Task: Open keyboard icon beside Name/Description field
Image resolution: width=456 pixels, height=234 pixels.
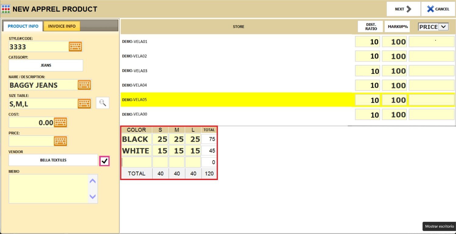Action: [x=84, y=85]
